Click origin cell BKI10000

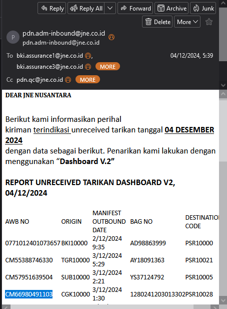tap(74, 243)
